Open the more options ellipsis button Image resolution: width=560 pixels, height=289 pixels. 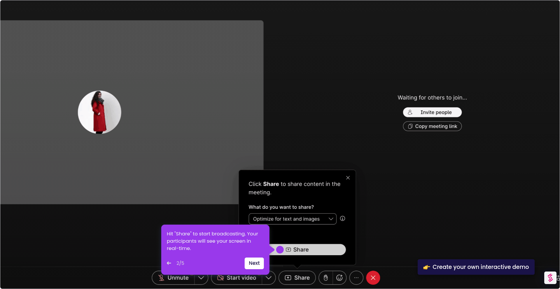(356, 278)
